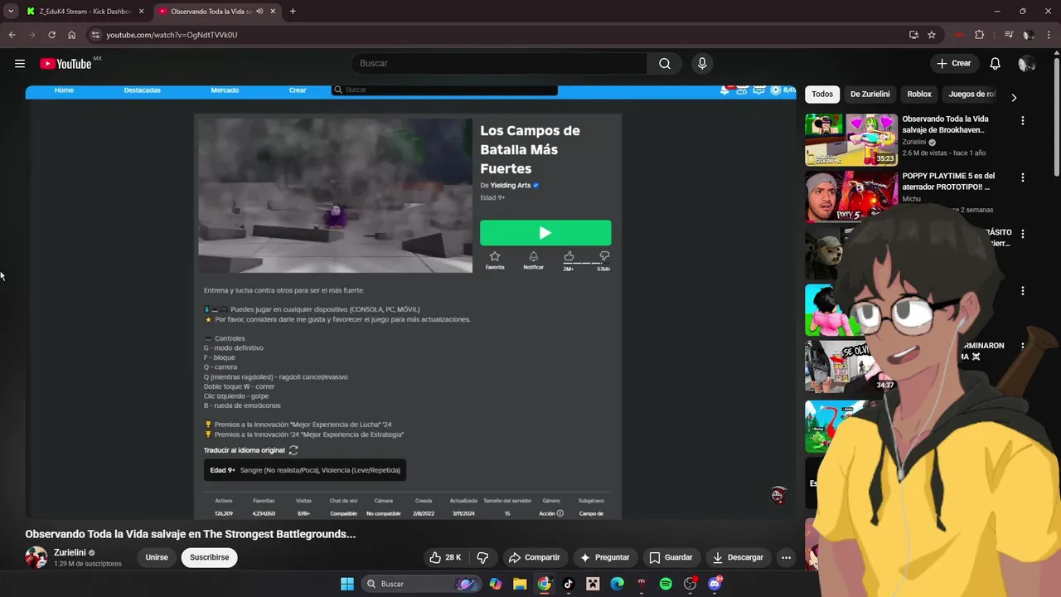Click the YouTube page vertical scrollbar

[1056, 116]
